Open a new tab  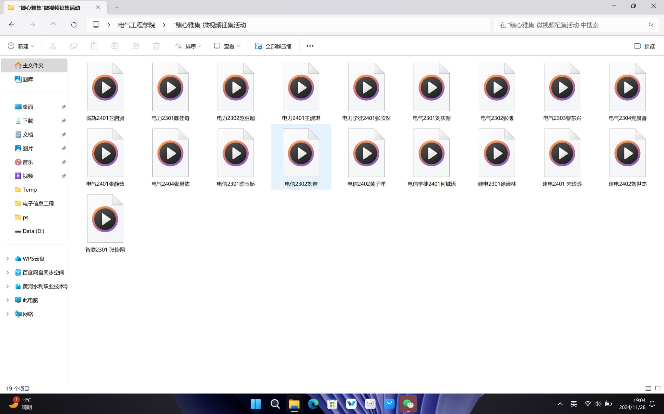coord(117,8)
